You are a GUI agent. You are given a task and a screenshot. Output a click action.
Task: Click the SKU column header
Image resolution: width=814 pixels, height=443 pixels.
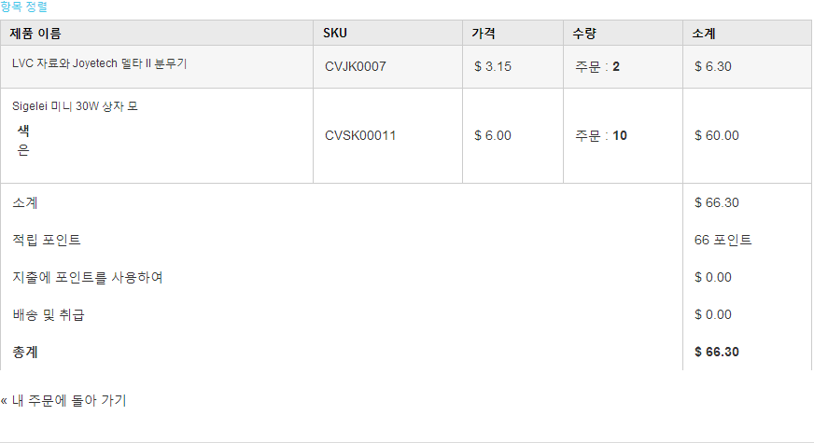pyautogui.click(x=335, y=34)
